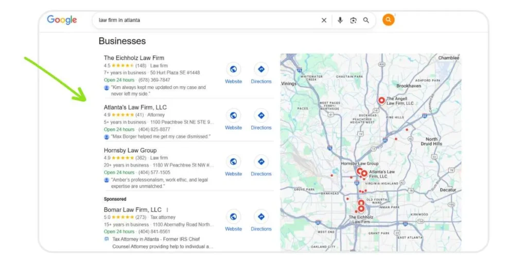
Task: Clear the search query with the X icon
Action: pos(324,21)
